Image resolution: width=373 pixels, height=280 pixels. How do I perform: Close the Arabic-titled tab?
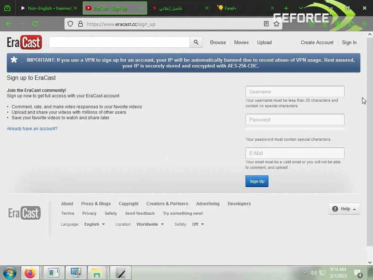click(207, 8)
